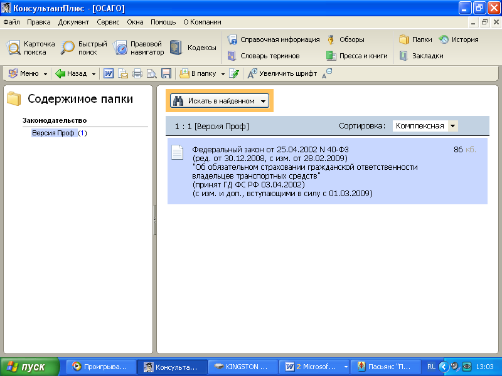This screenshot has width=502, height=376.
Task: Open Закладки bookmarks
Action: point(421,56)
